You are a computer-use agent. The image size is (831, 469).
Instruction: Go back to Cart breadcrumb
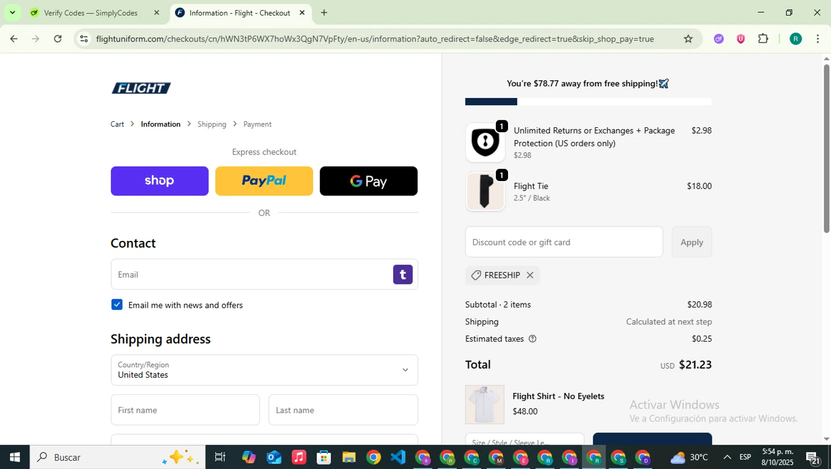(117, 124)
